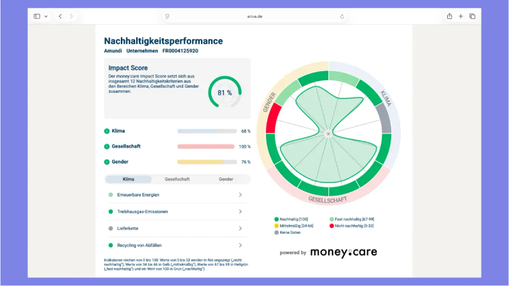Open the Share menu icon
509x286 pixels.
pyautogui.click(x=449, y=17)
